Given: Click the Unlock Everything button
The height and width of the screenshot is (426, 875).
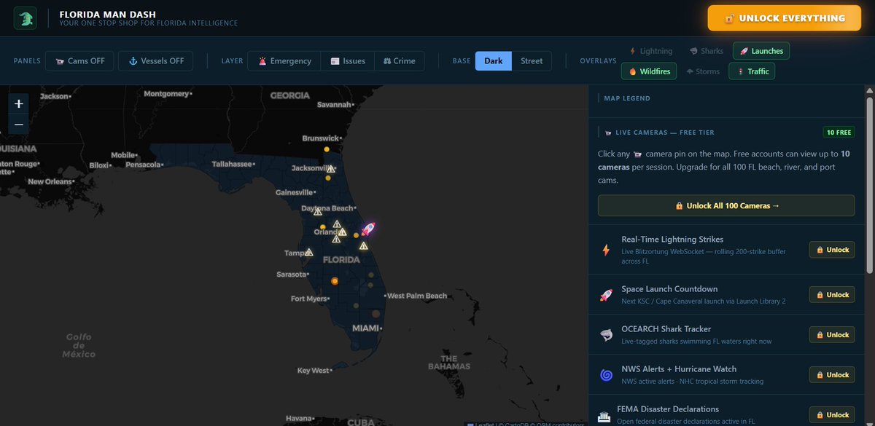Looking at the screenshot, I should click(785, 18).
